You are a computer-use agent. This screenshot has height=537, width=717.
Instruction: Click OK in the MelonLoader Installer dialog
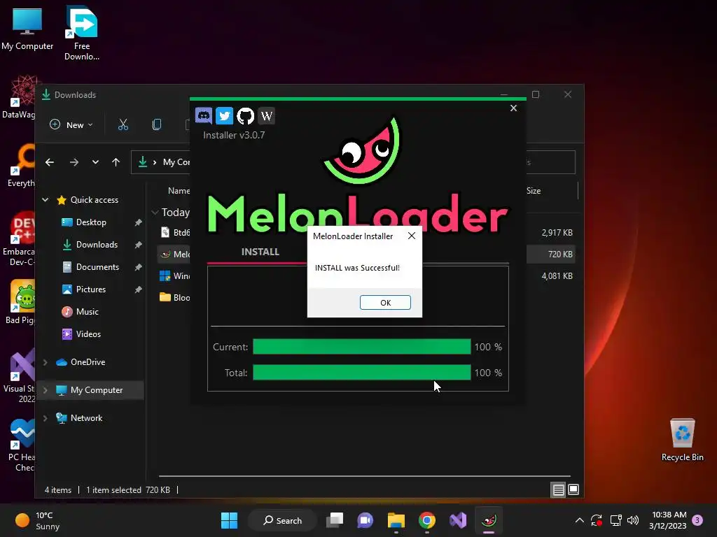click(x=385, y=302)
